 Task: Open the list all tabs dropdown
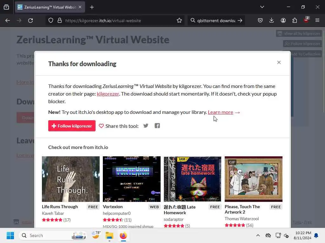pos(262,7)
